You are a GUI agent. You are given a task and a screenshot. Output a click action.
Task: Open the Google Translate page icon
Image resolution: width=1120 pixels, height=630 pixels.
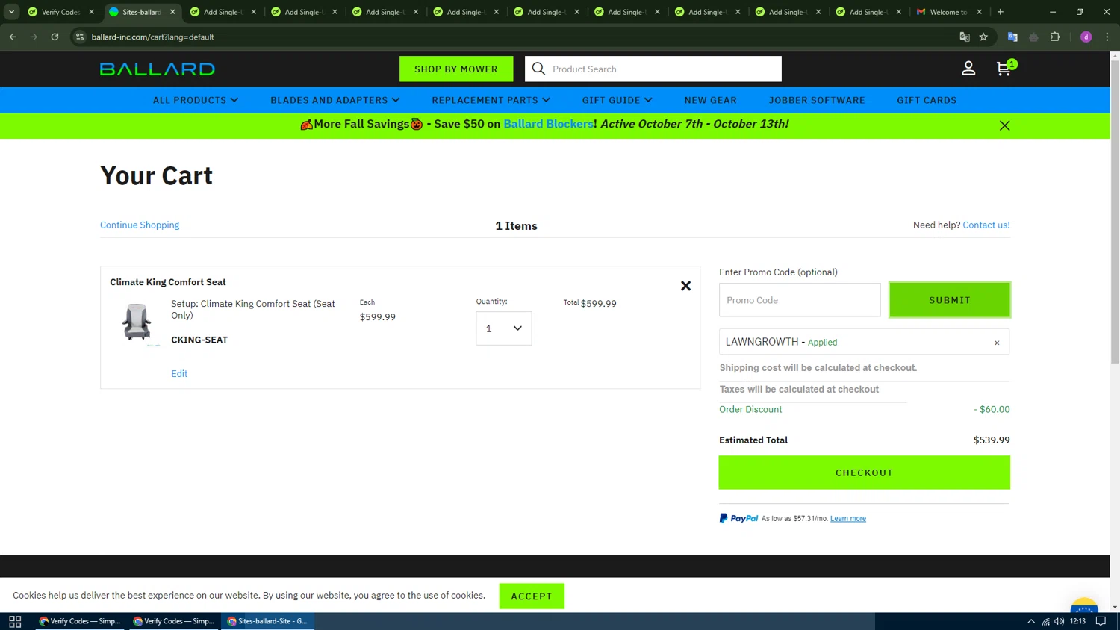click(x=964, y=37)
